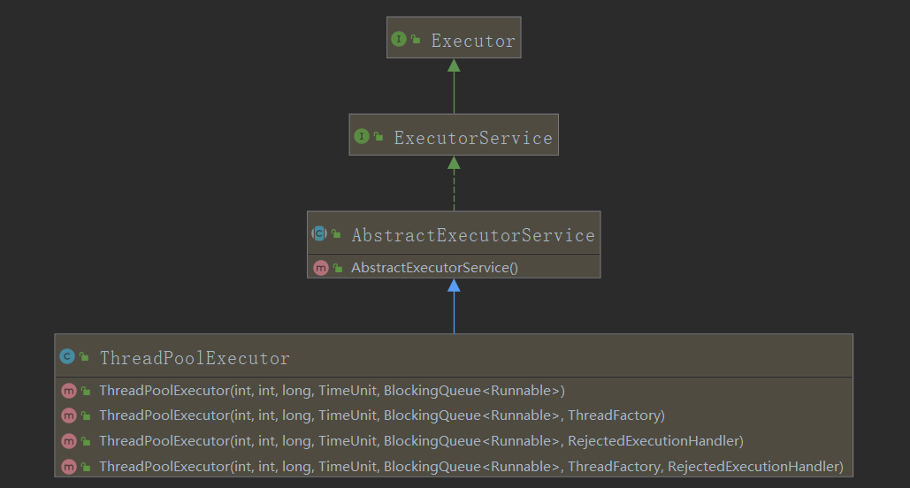The width and height of the screenshot is (910, 488).
Task: Click the blue inheritance arrow above ThreadPoolExecutor
Action: (454, 306)
